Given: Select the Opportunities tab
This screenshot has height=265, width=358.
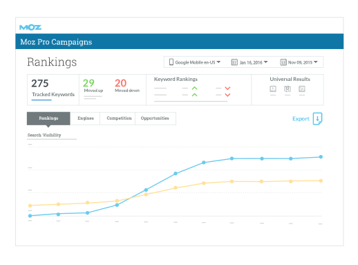Looking at the screenshot, I should [x=156, y=118].
